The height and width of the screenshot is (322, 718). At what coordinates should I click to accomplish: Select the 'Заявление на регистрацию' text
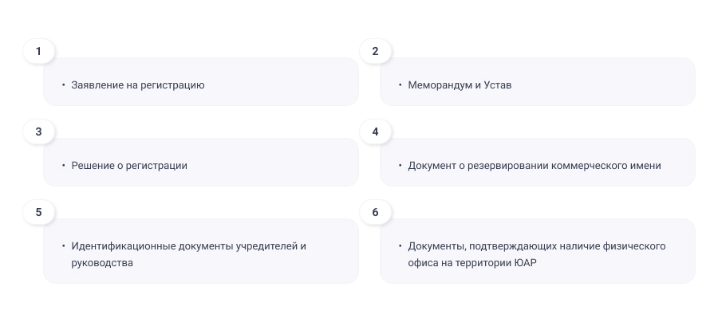click(x=137, y=84)
